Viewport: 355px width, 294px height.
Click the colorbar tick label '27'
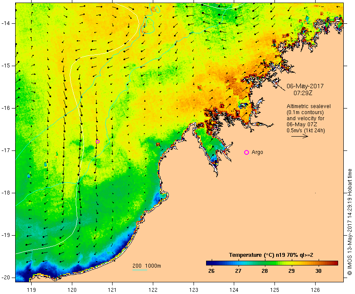238,271
